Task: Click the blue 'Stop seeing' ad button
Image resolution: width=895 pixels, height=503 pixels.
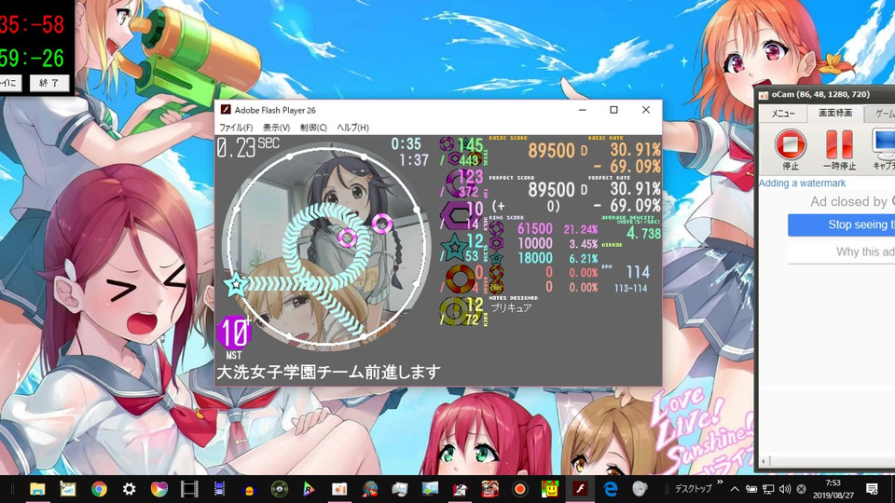Action: click(841, 224)
